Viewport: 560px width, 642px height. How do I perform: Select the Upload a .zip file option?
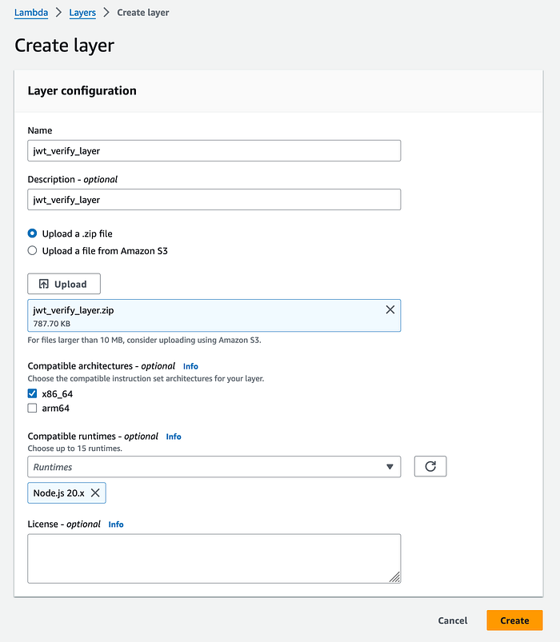[33, 233]
